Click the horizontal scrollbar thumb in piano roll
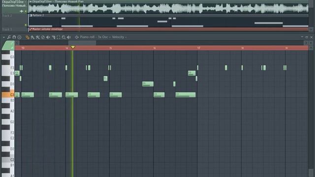This screenshot has width=315, height=177. (x=82, y=43)
